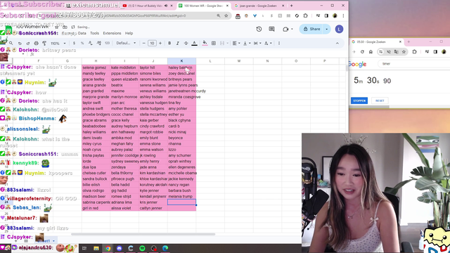Viewport: 450px width, 253px height.
Task: Open the more formats 123 menu
Action: point(107,44)
